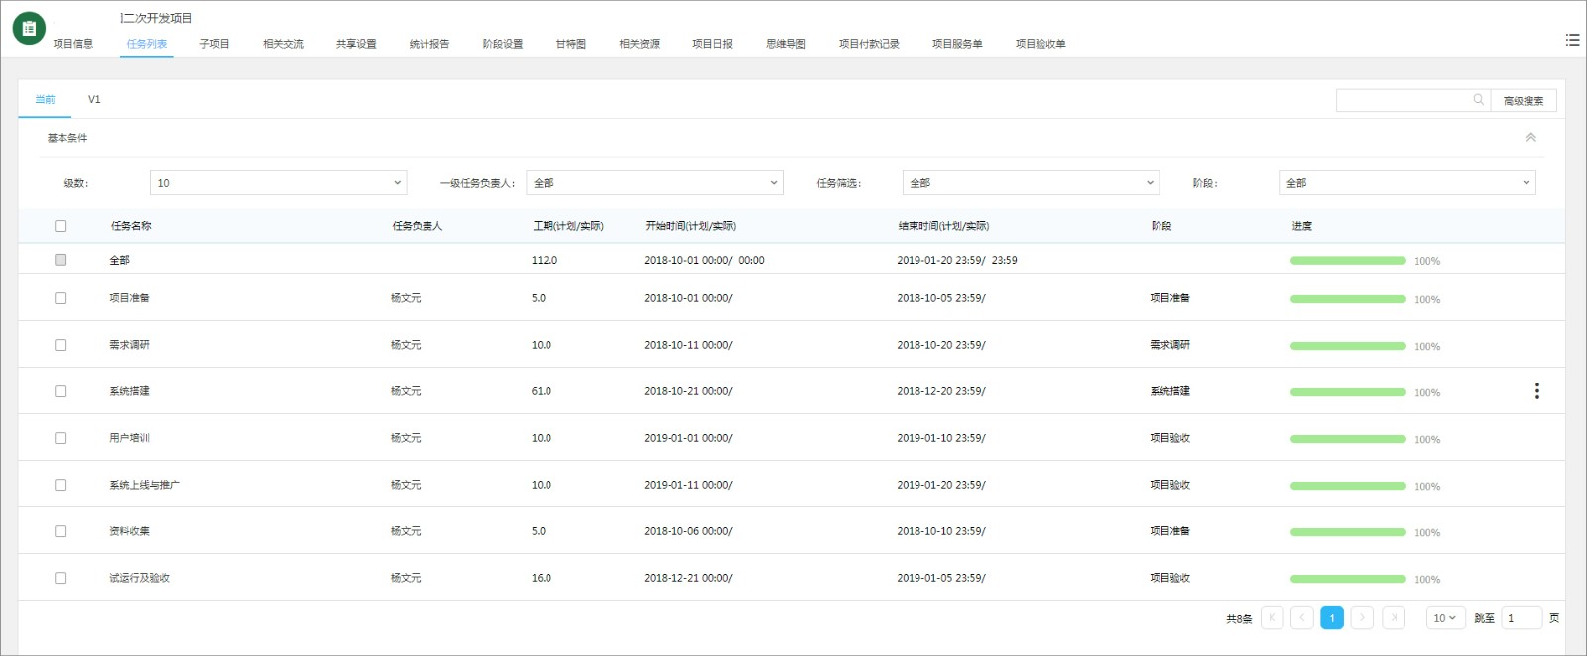The height and width of the screenshot is (656, 1587).
Task: Open the 共享设置 tab
Action: [x=356, y=44]
